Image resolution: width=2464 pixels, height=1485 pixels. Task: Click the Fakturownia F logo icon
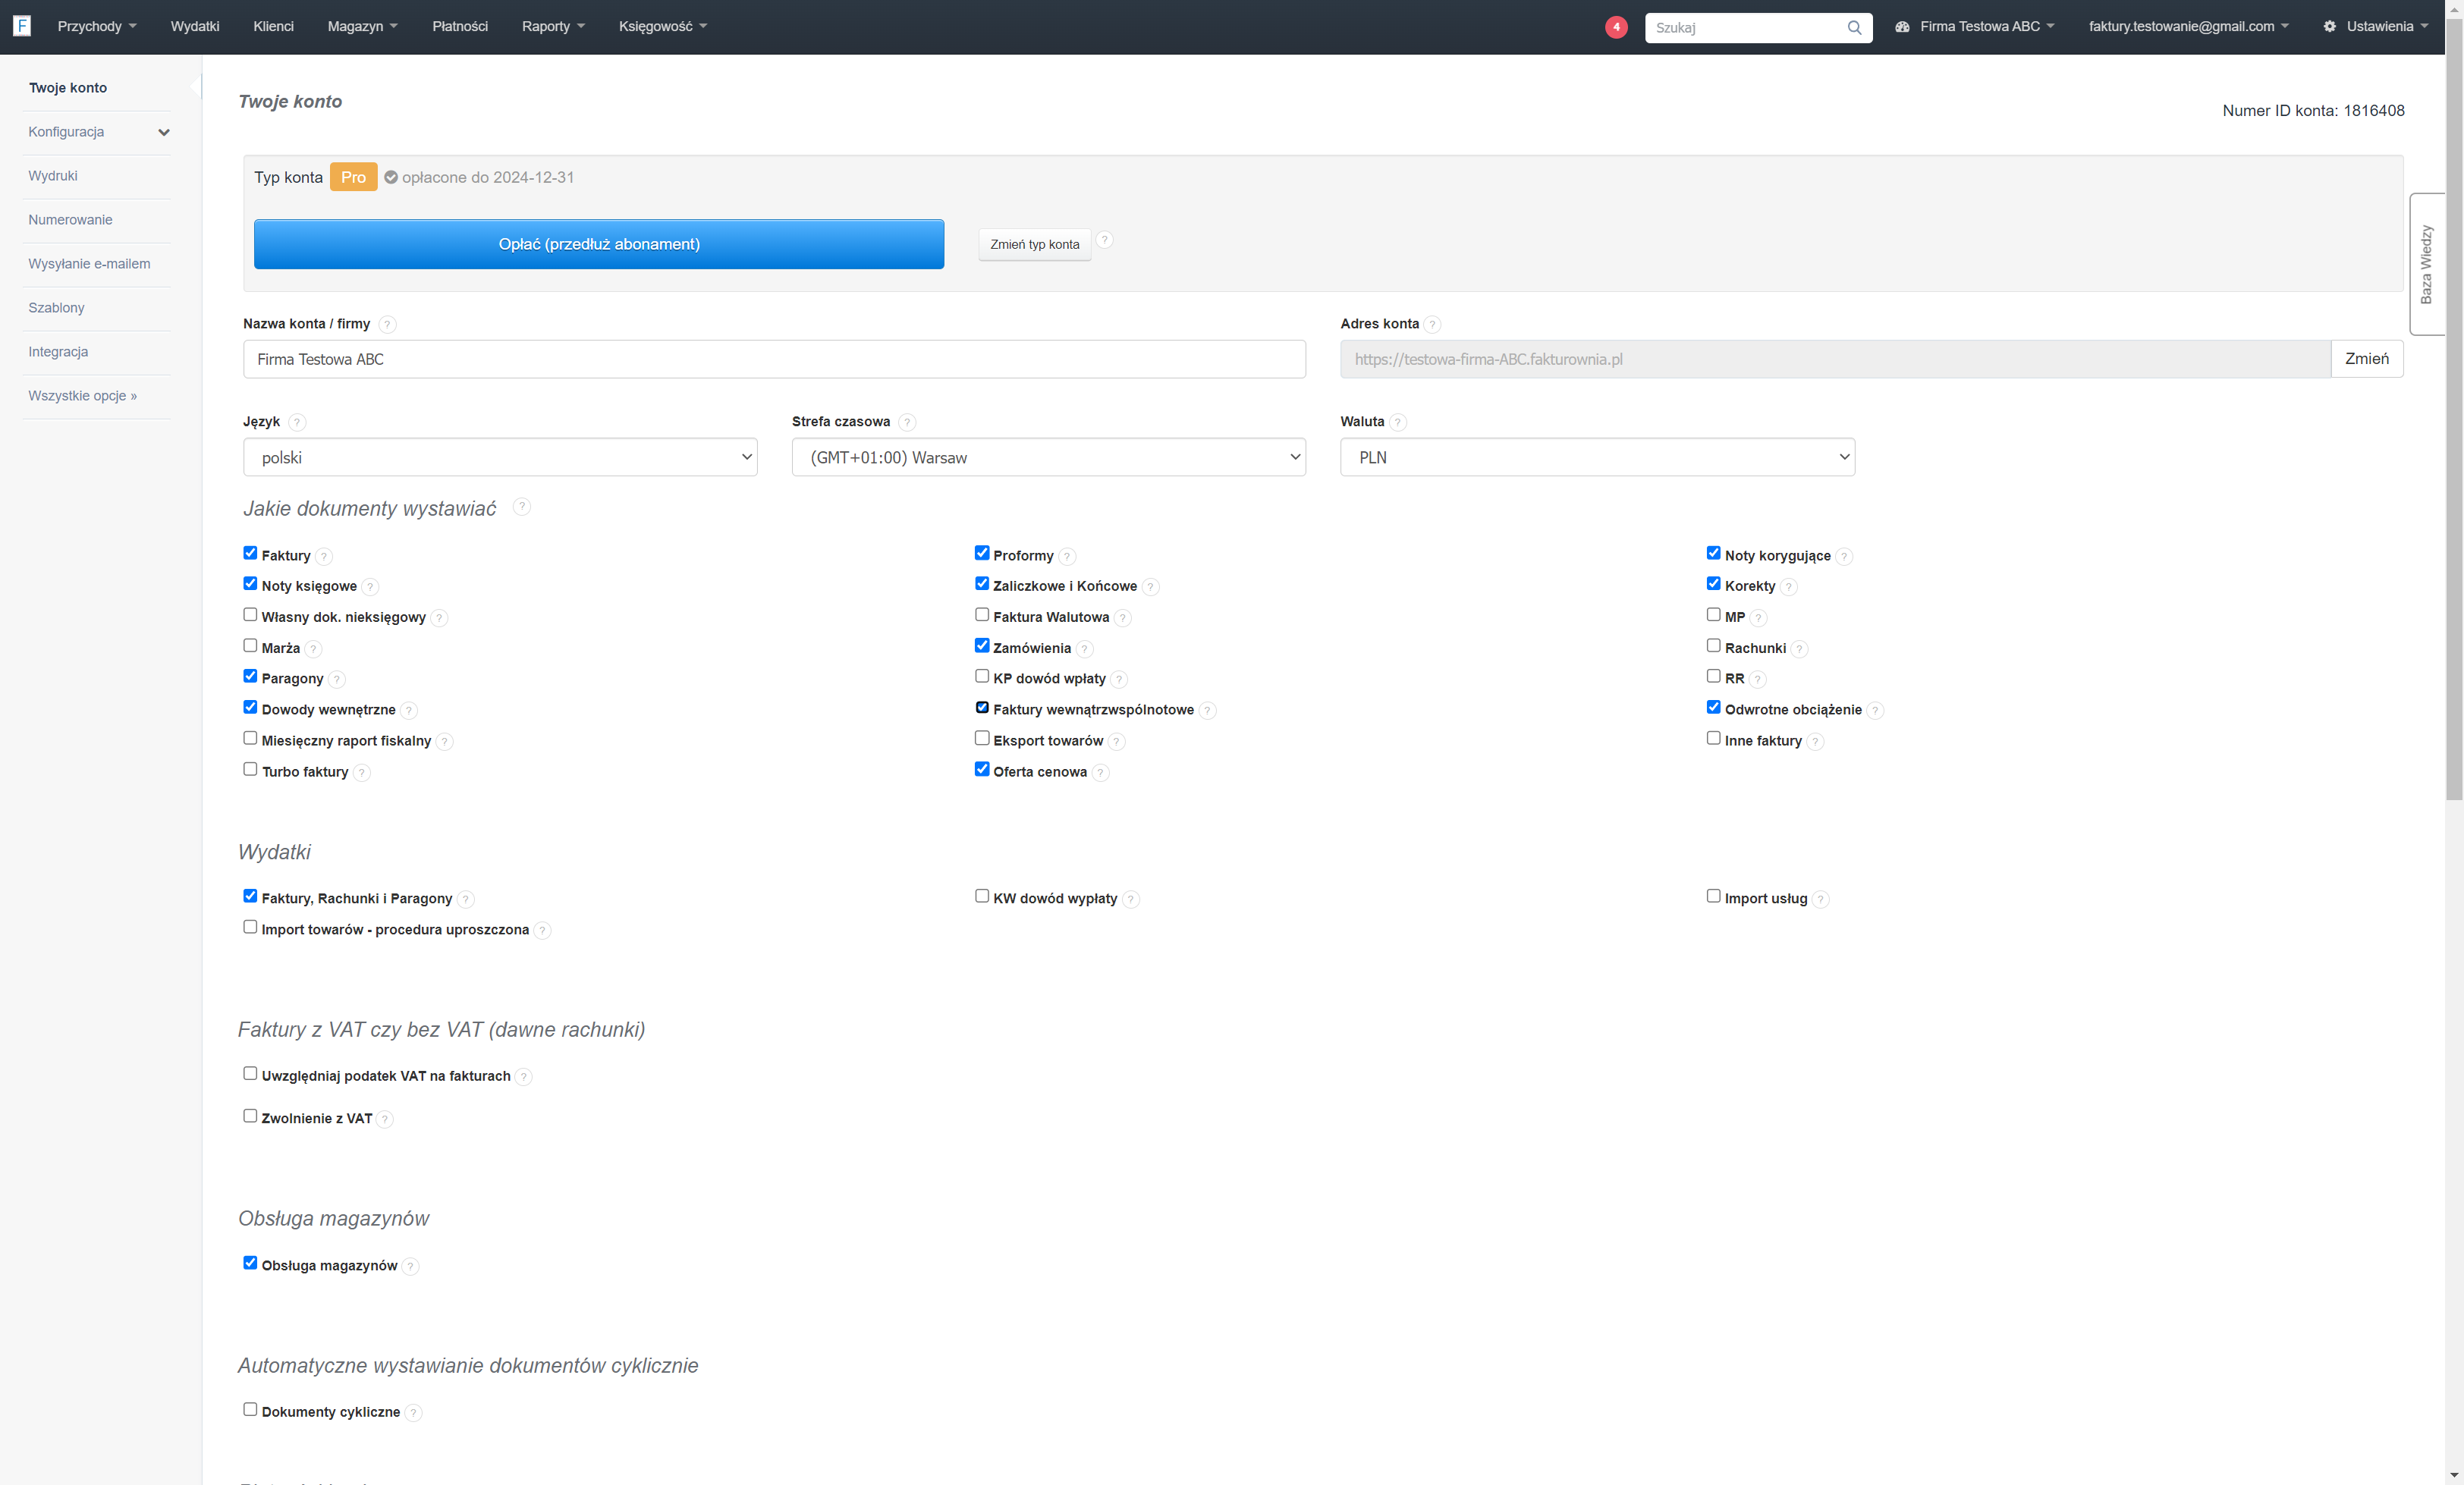click(x=22, y=26)
